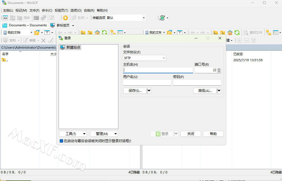Switch to the Documents – Documents tab
The image size is (282, 181).
pos(25,25)
